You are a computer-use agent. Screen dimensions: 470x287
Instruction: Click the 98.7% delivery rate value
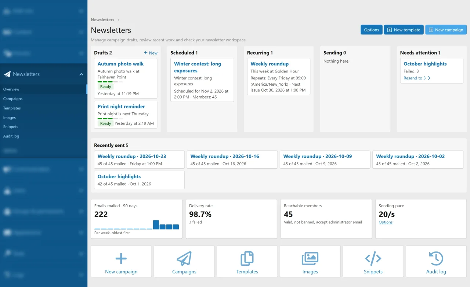(200, 214)
